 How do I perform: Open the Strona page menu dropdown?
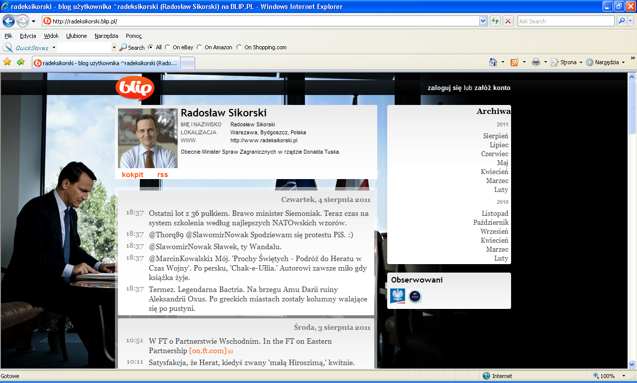coord(567,62)
